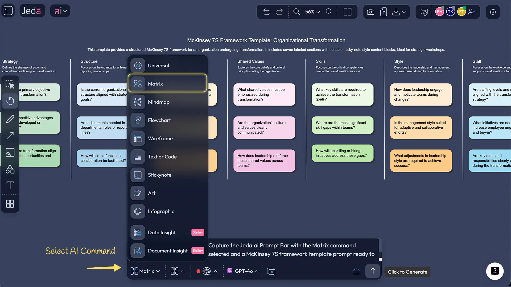Toggle fullscreen mode
This screenshot has width=511, height=287.
click(348, 12)
